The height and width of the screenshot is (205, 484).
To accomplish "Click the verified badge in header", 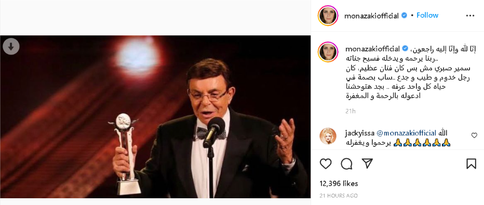I will [404, 16].
